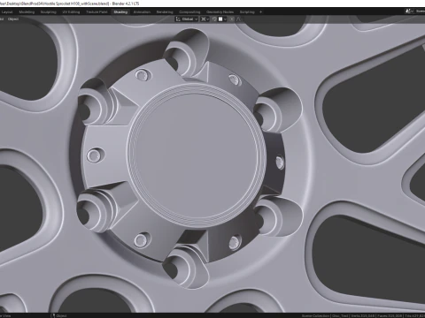Toggle the proportional editing icon
This screenshot has height=318, width=425.
pos(232,19)
